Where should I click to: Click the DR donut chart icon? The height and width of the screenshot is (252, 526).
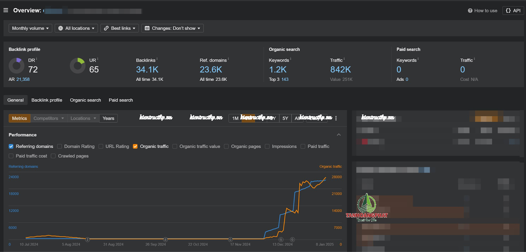pyautogui.click(x=16, y=65)
